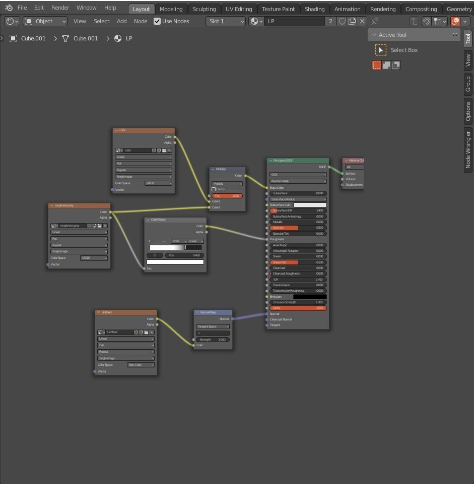Click the folder open icon in color node
The image size is (474, 484).
(164, 150)
